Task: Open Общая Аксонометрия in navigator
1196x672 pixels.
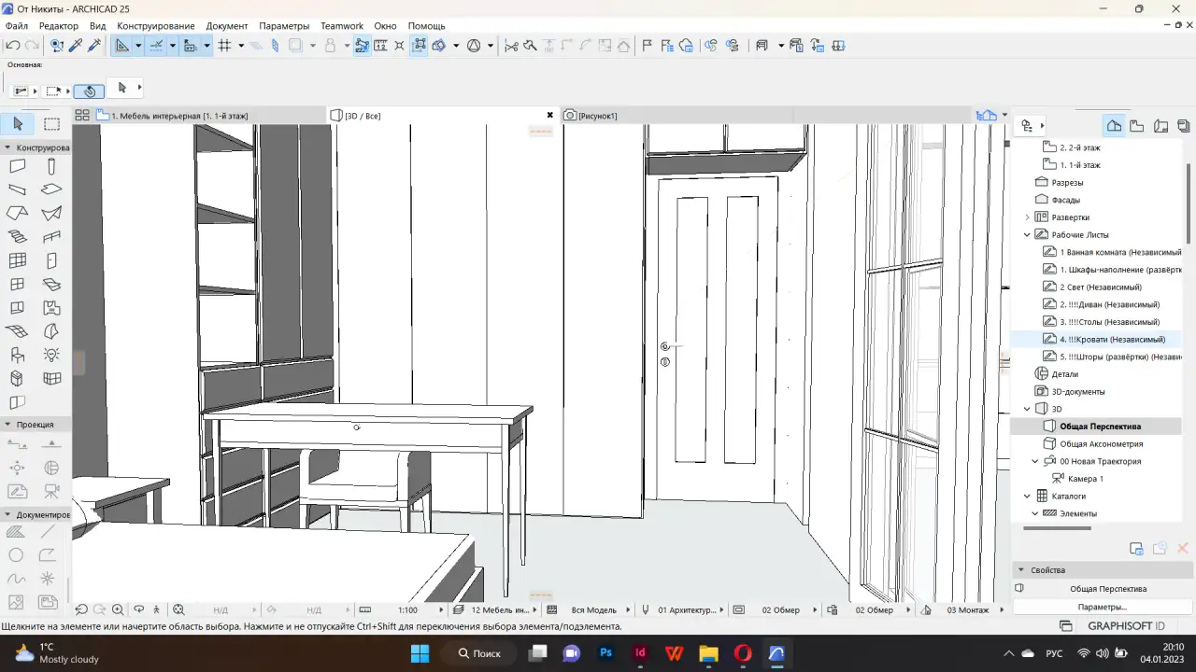Action: point(1101,444)
